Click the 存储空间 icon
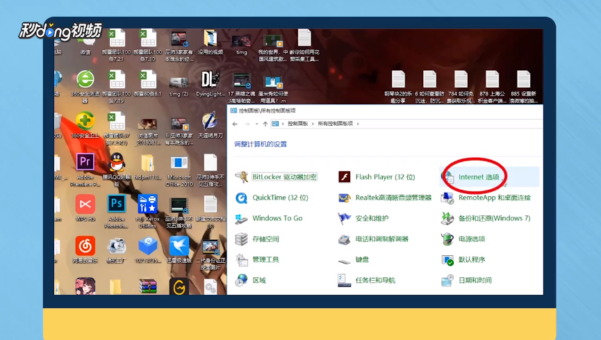This screenshot has width=601, height=340. [241, 239]
